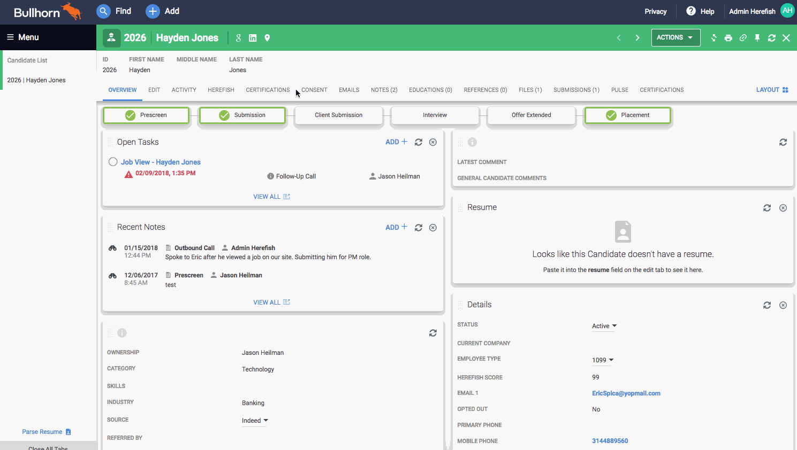Open the Indeed source dropdown

255,421
